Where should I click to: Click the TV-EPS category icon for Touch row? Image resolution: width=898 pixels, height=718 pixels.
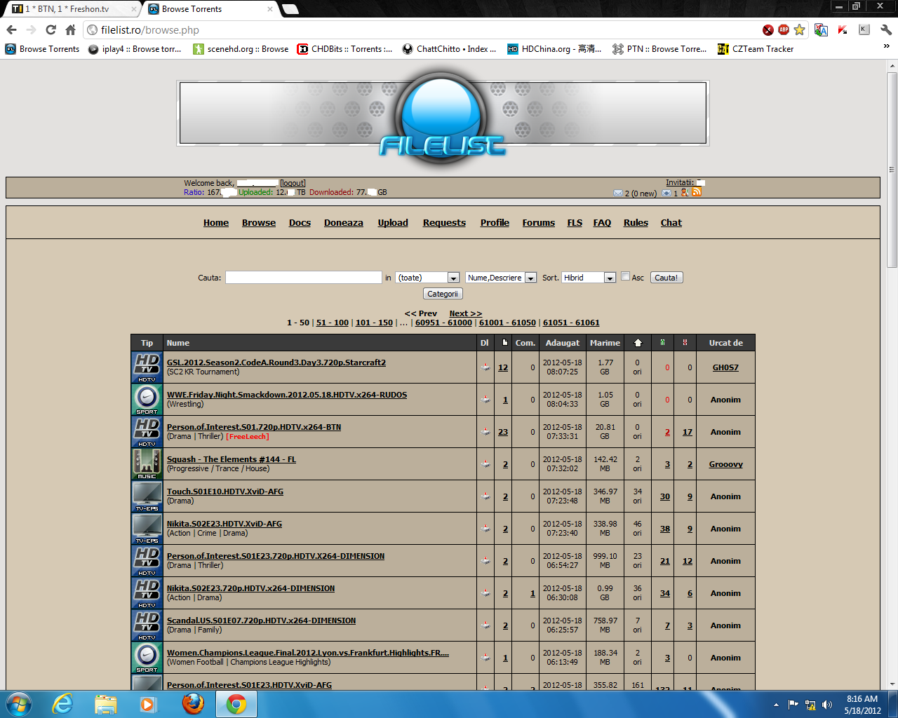point(147,496)
